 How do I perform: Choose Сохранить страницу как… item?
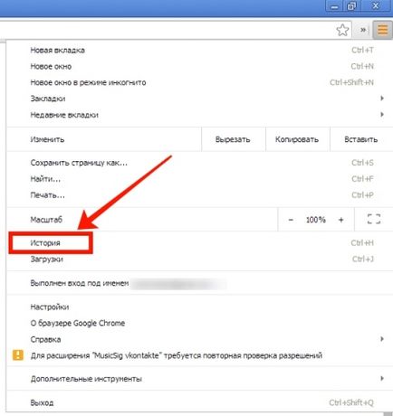pos(199,163)
